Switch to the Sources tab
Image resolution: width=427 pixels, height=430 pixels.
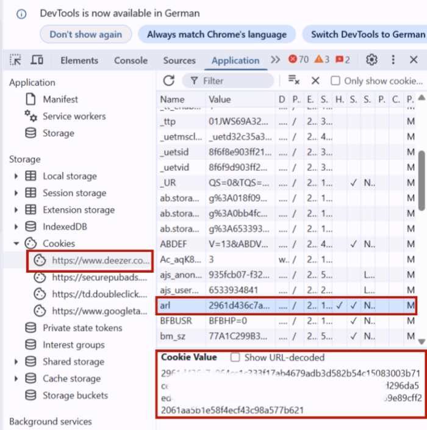[x=179, y=60]
